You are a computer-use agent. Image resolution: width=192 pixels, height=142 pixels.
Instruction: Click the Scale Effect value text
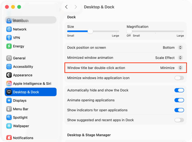165,58
